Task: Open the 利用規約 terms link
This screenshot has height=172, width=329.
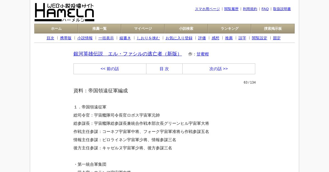Action: click(250, 9)
